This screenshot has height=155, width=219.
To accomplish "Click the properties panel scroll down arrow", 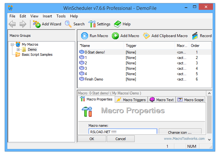I will pyautogui.click(x=209, y=140).
